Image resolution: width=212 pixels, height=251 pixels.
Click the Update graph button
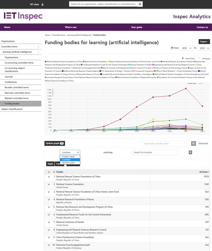(x=55, y=143)
